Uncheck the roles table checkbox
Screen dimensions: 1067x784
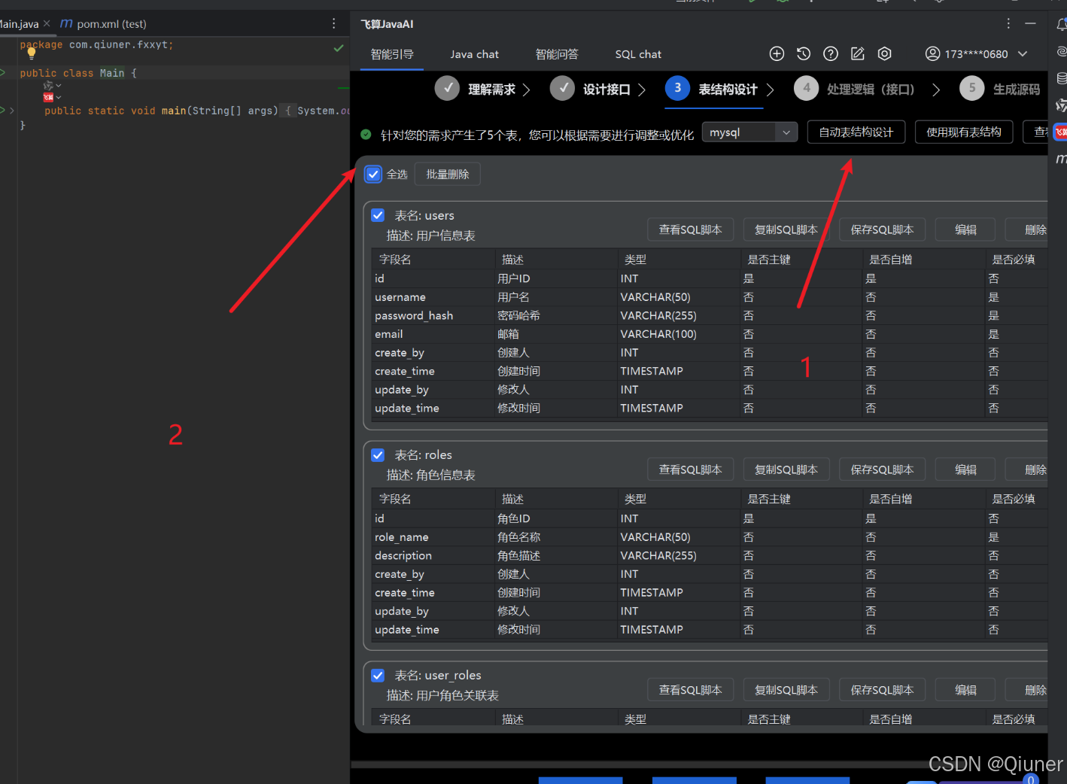coord(378,455)
